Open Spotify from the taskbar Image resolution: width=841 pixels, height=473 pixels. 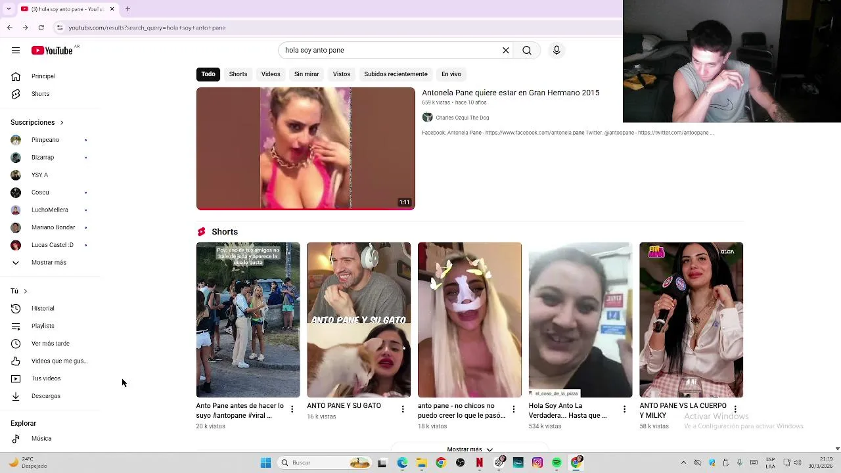[x=557, y=463]
